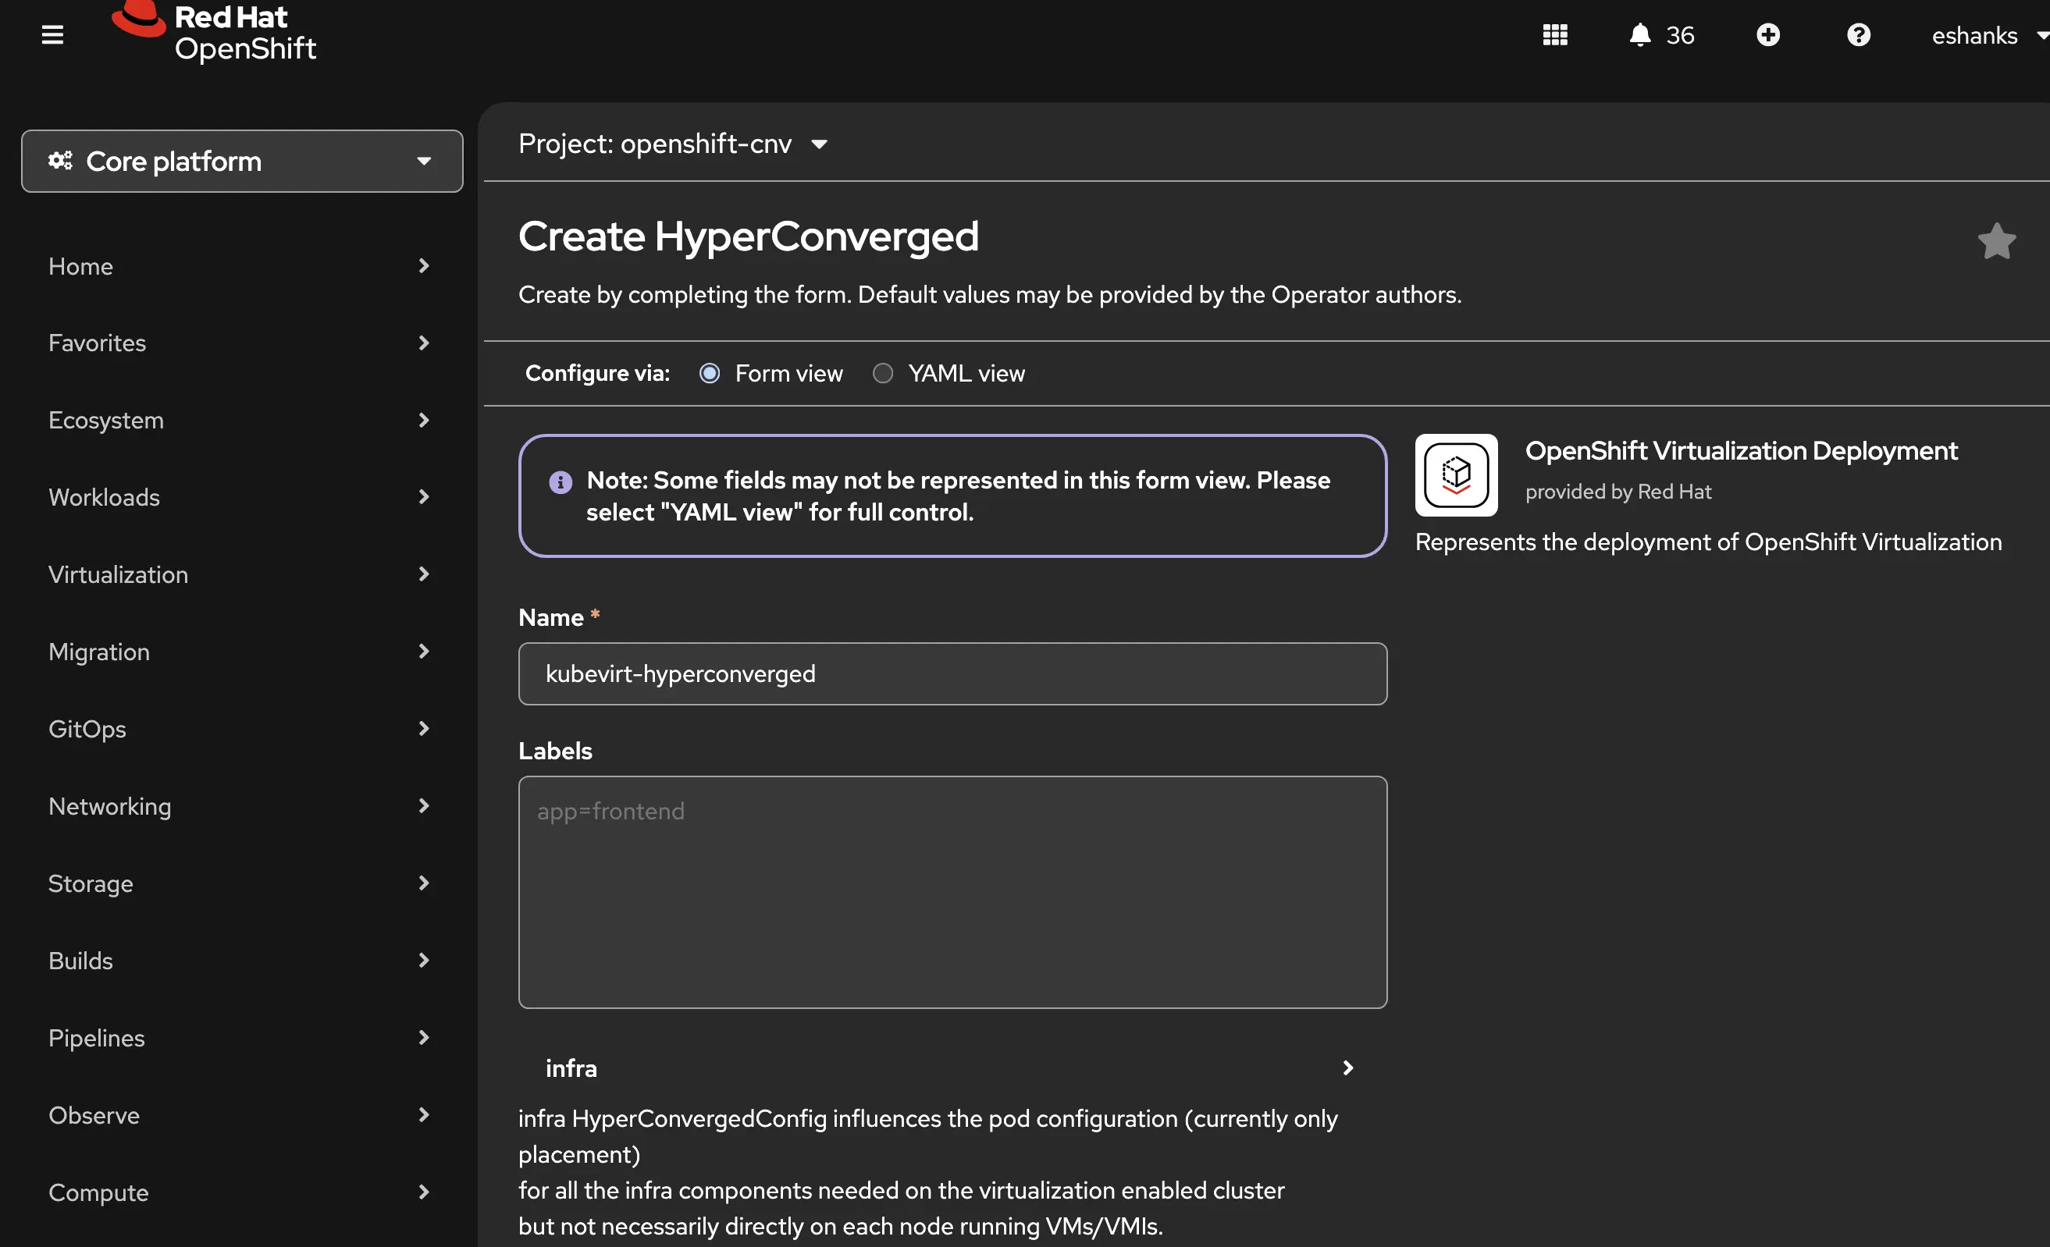
Task: Expand the Networking navigation section
Action: 240,806
